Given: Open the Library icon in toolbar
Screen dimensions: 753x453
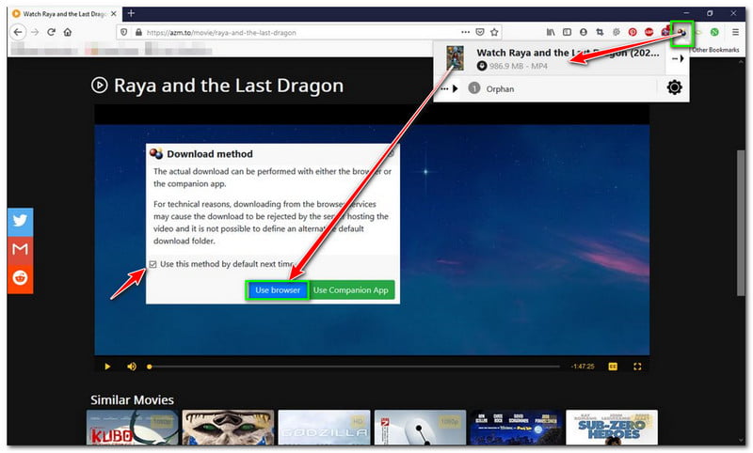Looking at the screenshot, I should tap(551, 32).
